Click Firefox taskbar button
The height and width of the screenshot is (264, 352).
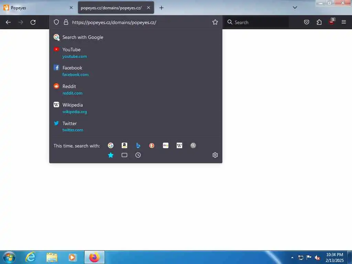[95, 257]
